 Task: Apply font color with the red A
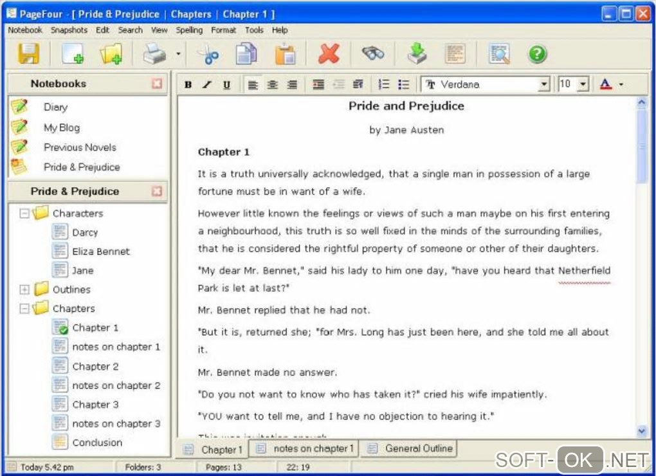point(606,84)
